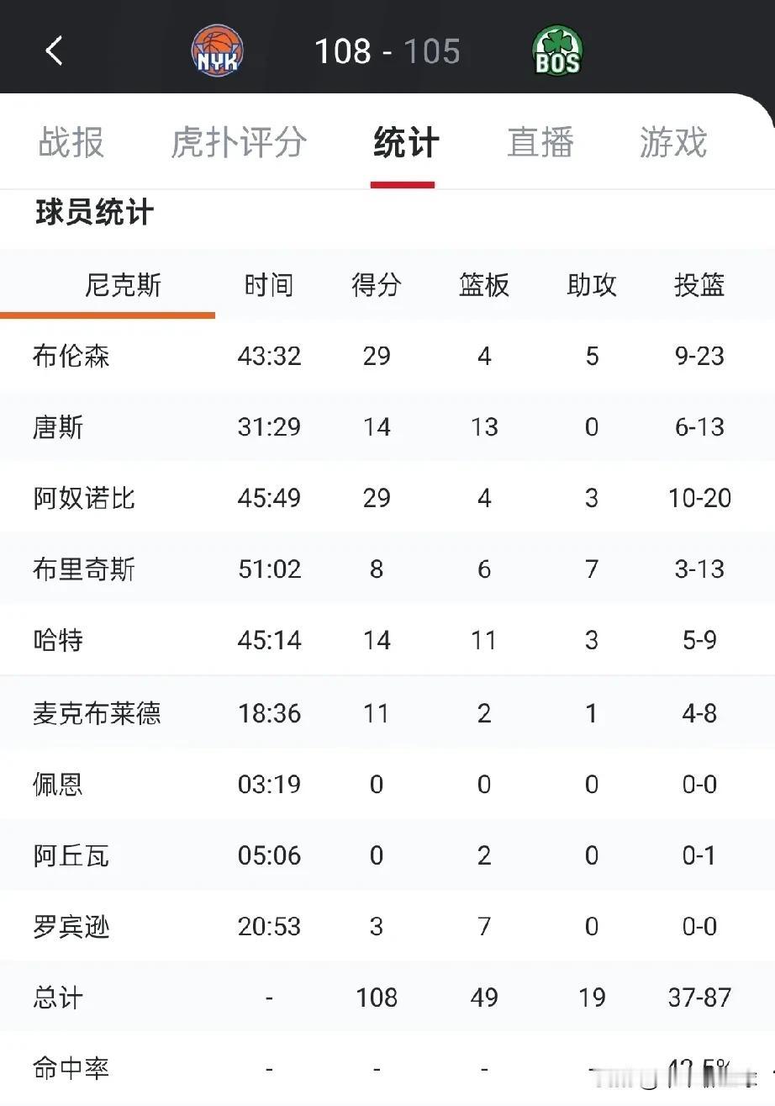Switch to the 战报 tab
Screen dimensions: 775x1106
(x=71, y=142)
